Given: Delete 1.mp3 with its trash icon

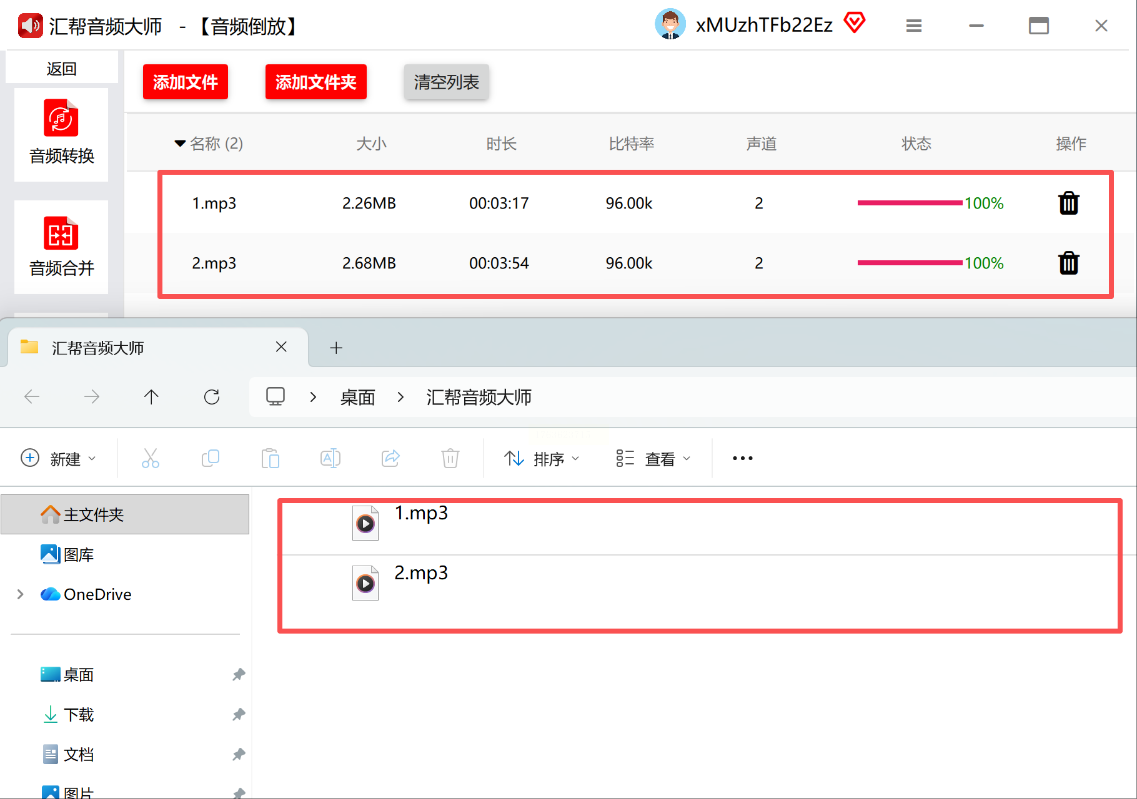Looking at the screenshot, I should (1068, 203).
